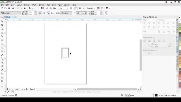Select the Artistic Media tool
The image size is (181, 102).
tap(2, 36)
